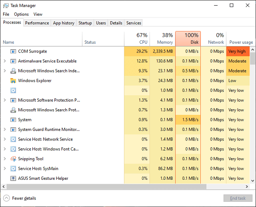256x207 pixels.
Task: Click the 29.2% CPU value
Action: pos(142,52)
